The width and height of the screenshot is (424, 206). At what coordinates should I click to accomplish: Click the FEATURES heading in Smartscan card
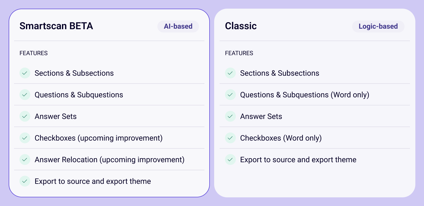click(34, 53)
